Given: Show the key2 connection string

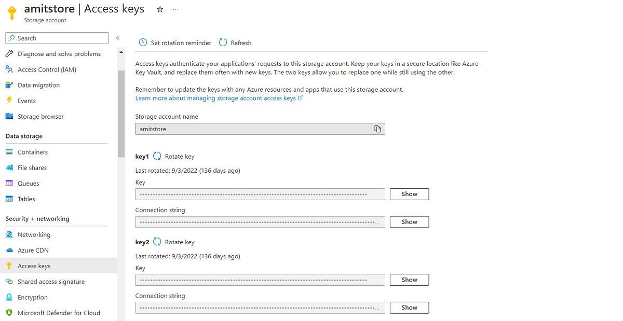Looking at the screenshot, I should coord(409,307).
